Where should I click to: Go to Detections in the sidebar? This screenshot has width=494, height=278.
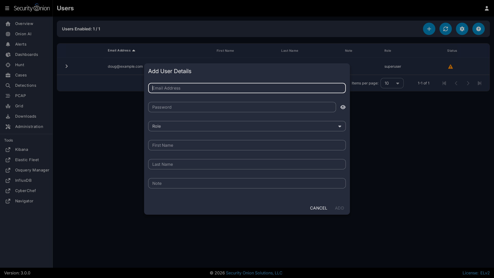25,85
